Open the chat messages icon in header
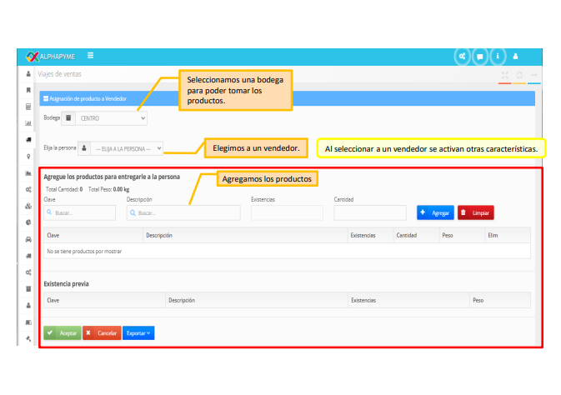The height and width of the screenshot is (395, 561). pyautogui.click(x=480, y=57)
